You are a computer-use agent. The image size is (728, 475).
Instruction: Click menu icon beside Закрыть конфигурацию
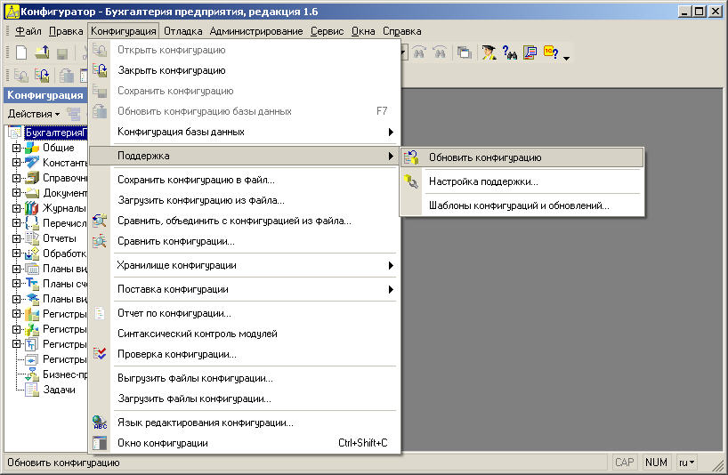(x=100, y=70)
